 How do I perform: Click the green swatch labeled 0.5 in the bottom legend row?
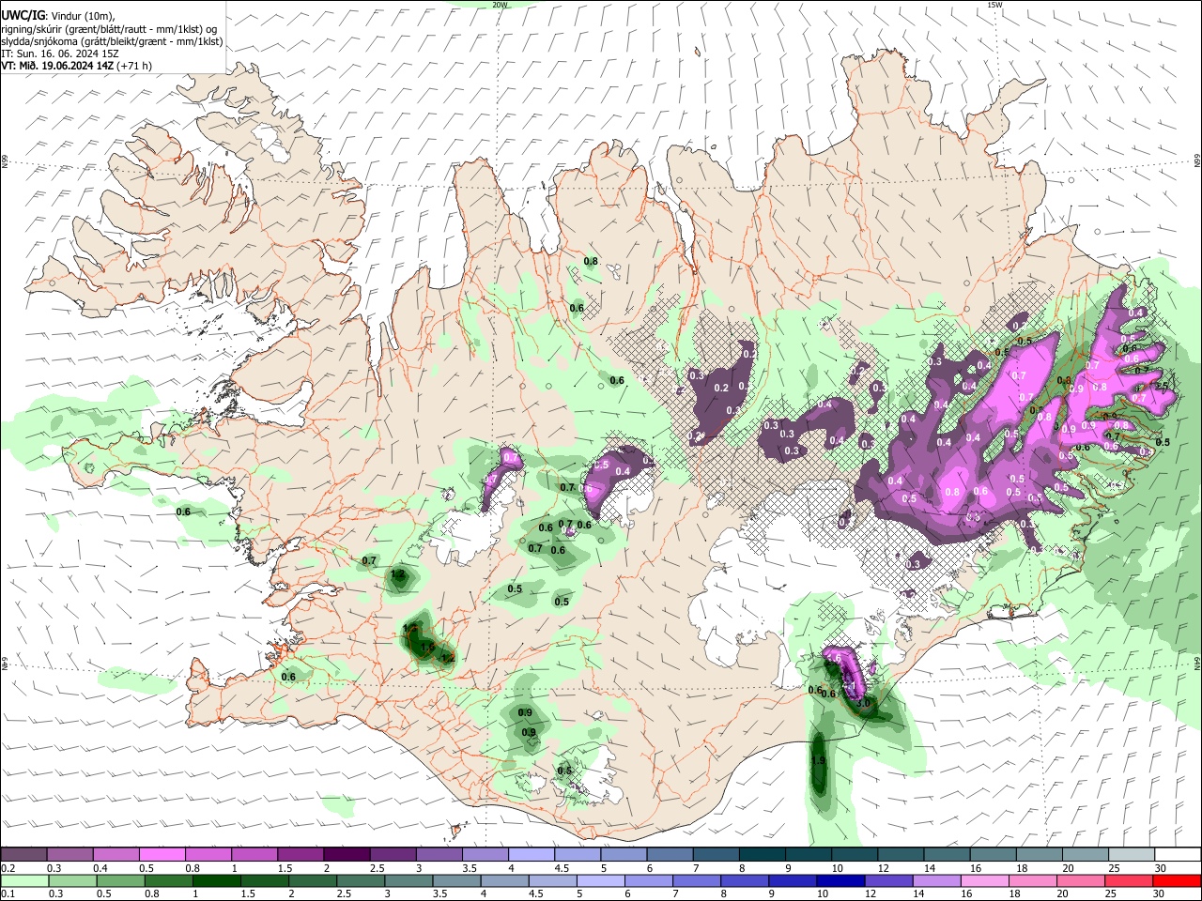click(121, 881)
